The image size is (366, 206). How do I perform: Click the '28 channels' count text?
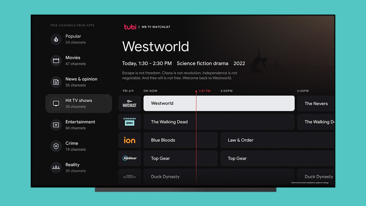pos(75,107)
